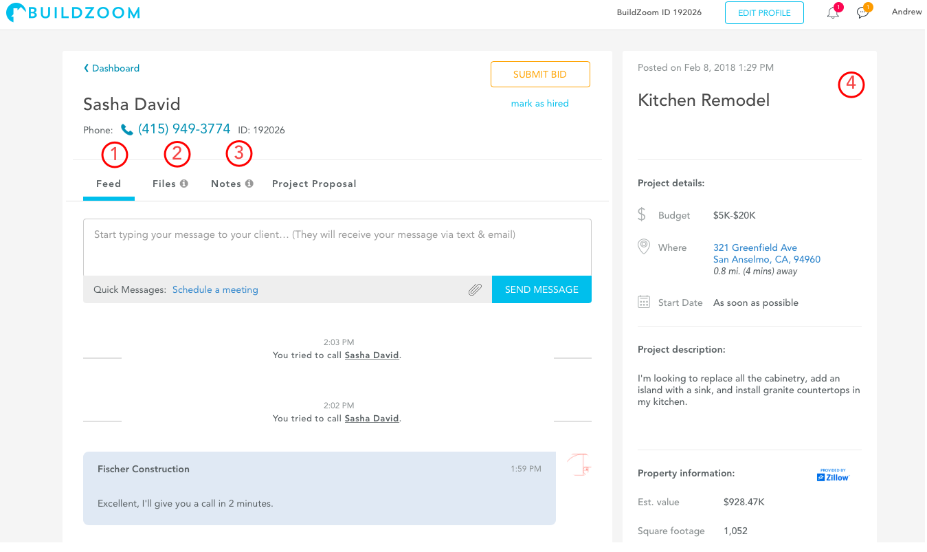Screen dimensions: 927x552
Task: Open Andrew user account menu
Action: 906,12
